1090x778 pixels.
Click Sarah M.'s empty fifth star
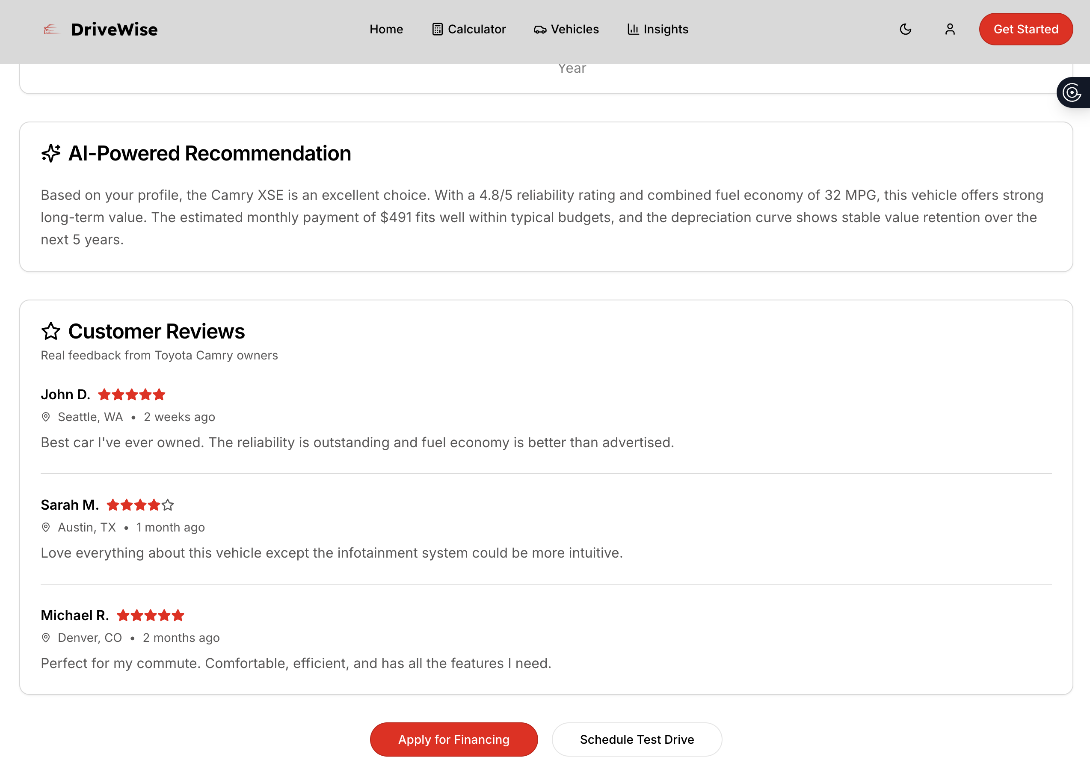168,505
